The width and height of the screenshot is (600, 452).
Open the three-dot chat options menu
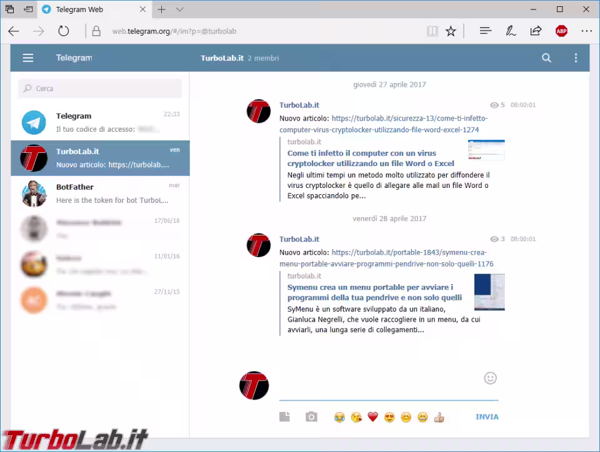pos(576,57)
